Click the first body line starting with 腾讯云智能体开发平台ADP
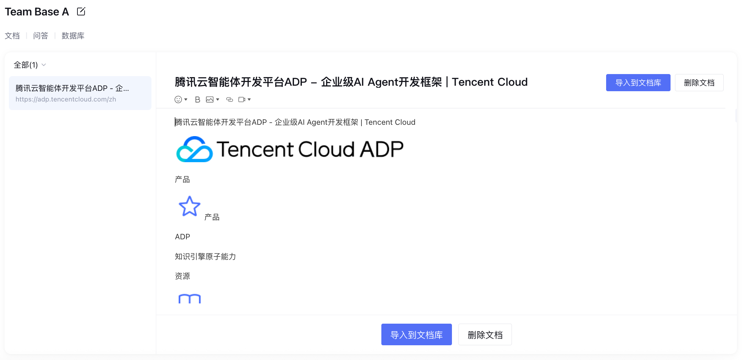 tap(295, 122)
